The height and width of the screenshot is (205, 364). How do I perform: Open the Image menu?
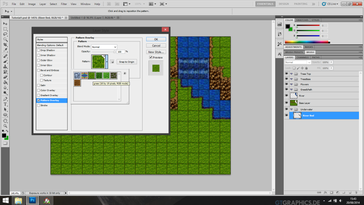(32, 4)
